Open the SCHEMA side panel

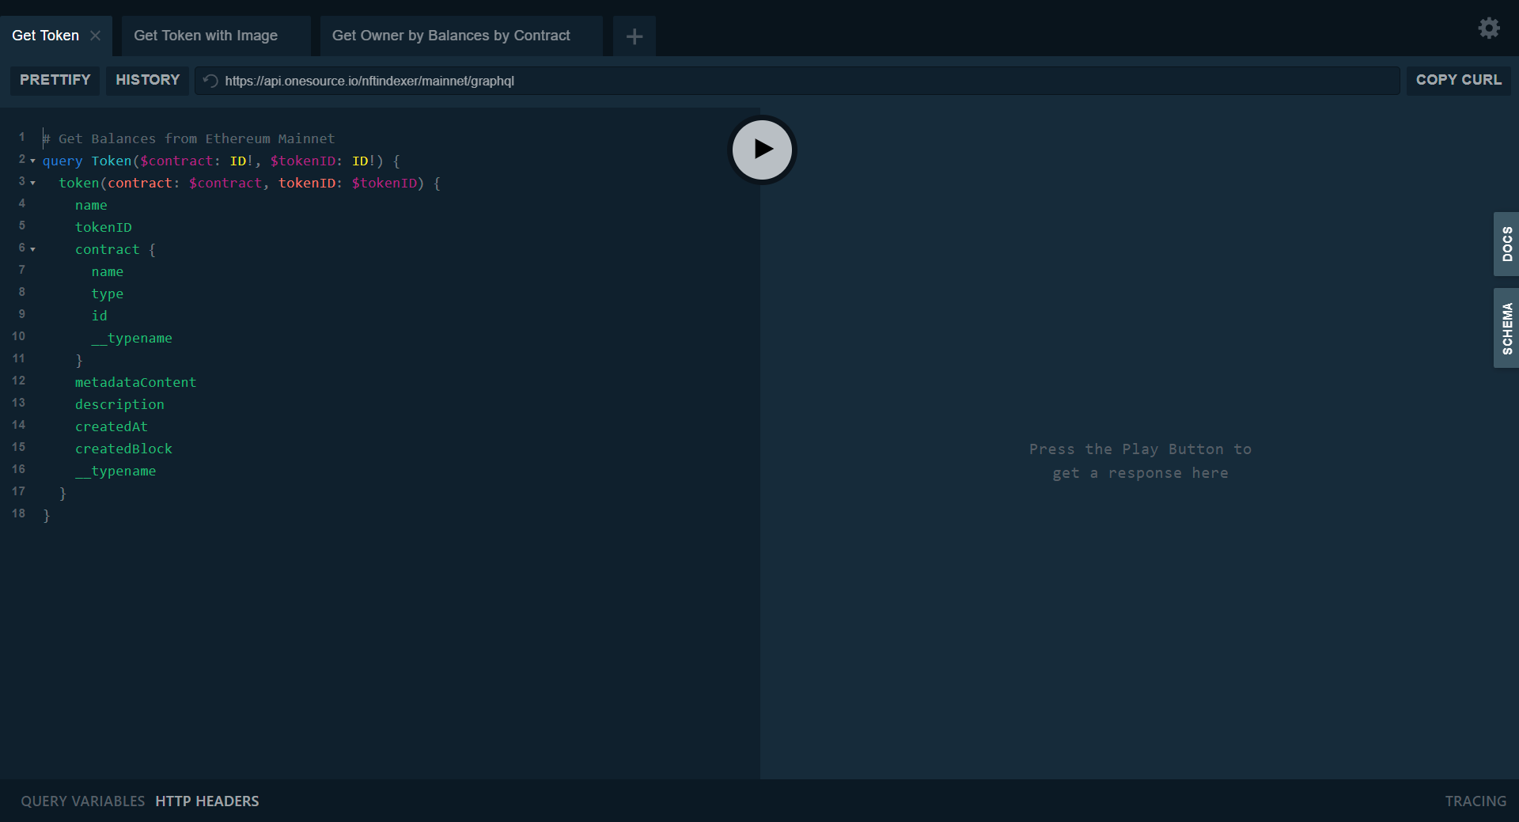point(1506,328)
